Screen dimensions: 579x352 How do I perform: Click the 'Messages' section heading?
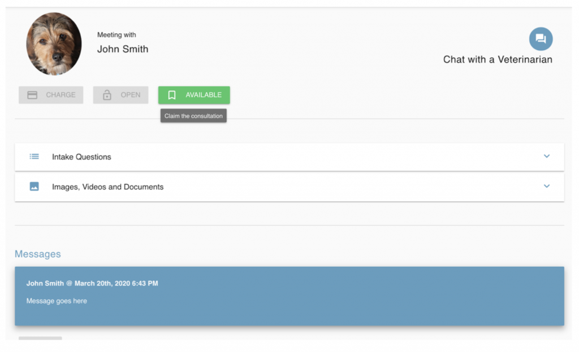[38, 254]
